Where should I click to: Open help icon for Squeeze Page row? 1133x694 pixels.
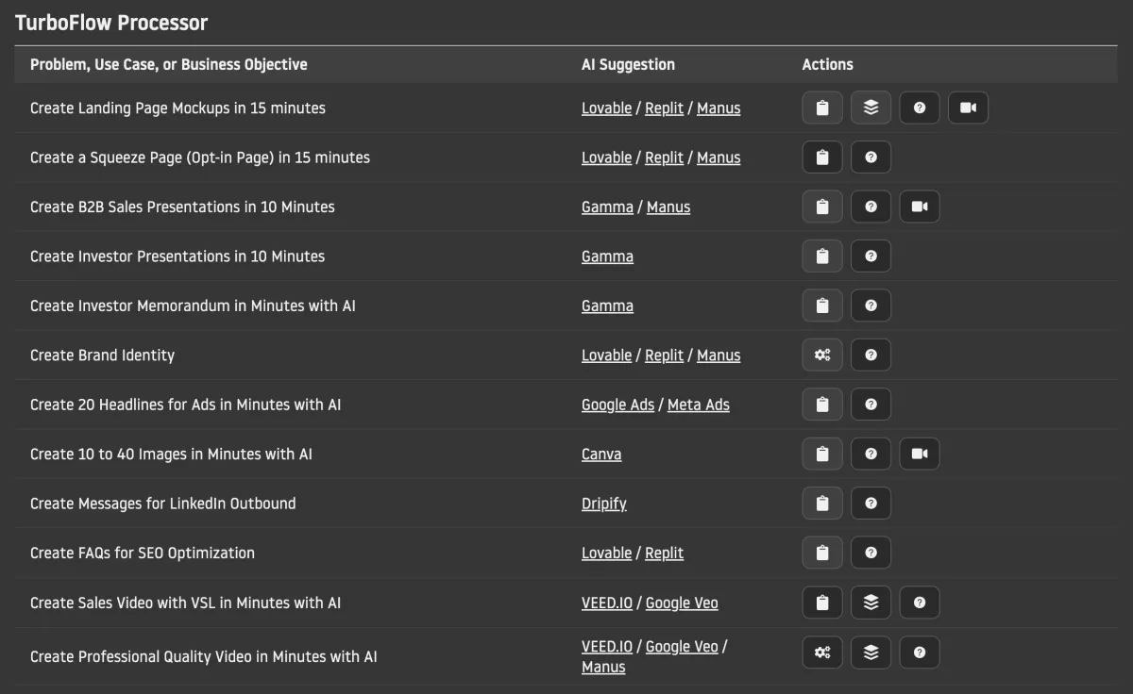click(871, 157)
